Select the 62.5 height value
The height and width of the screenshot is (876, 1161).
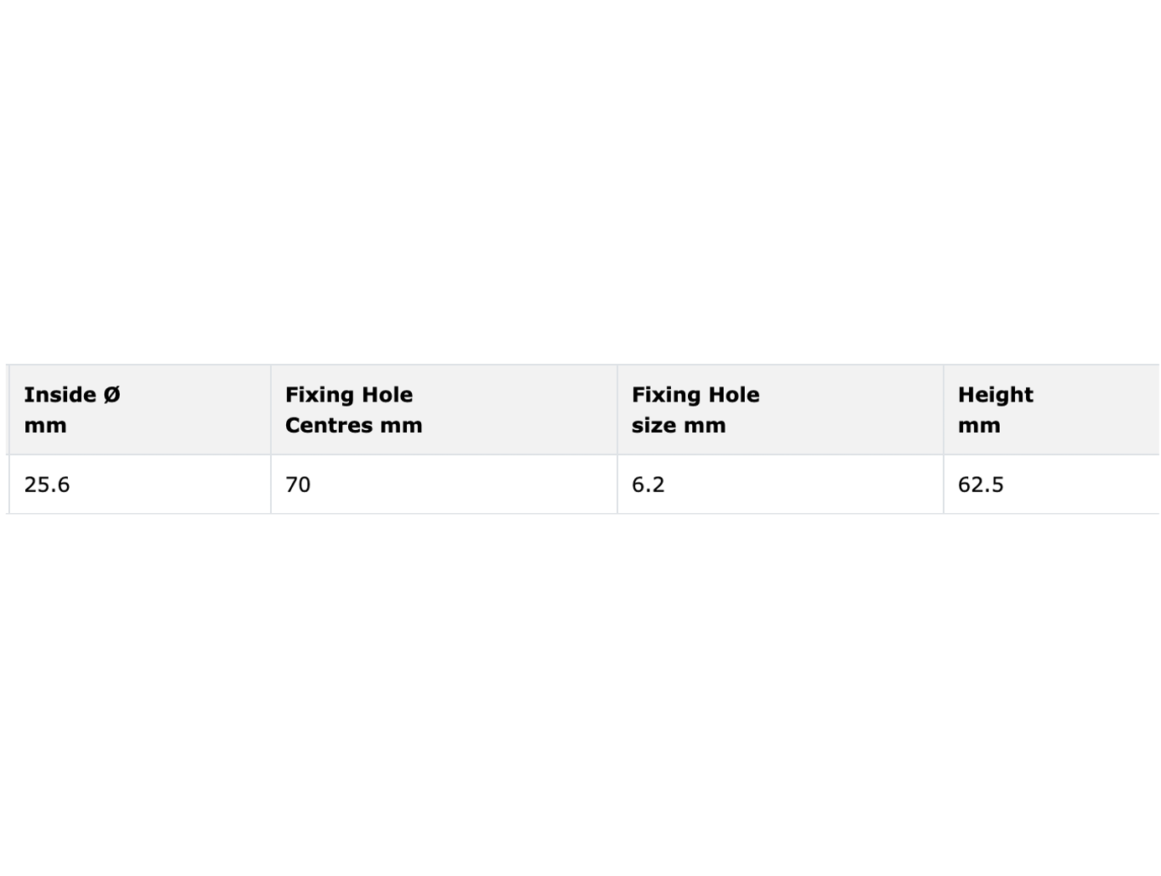(981, 485)
